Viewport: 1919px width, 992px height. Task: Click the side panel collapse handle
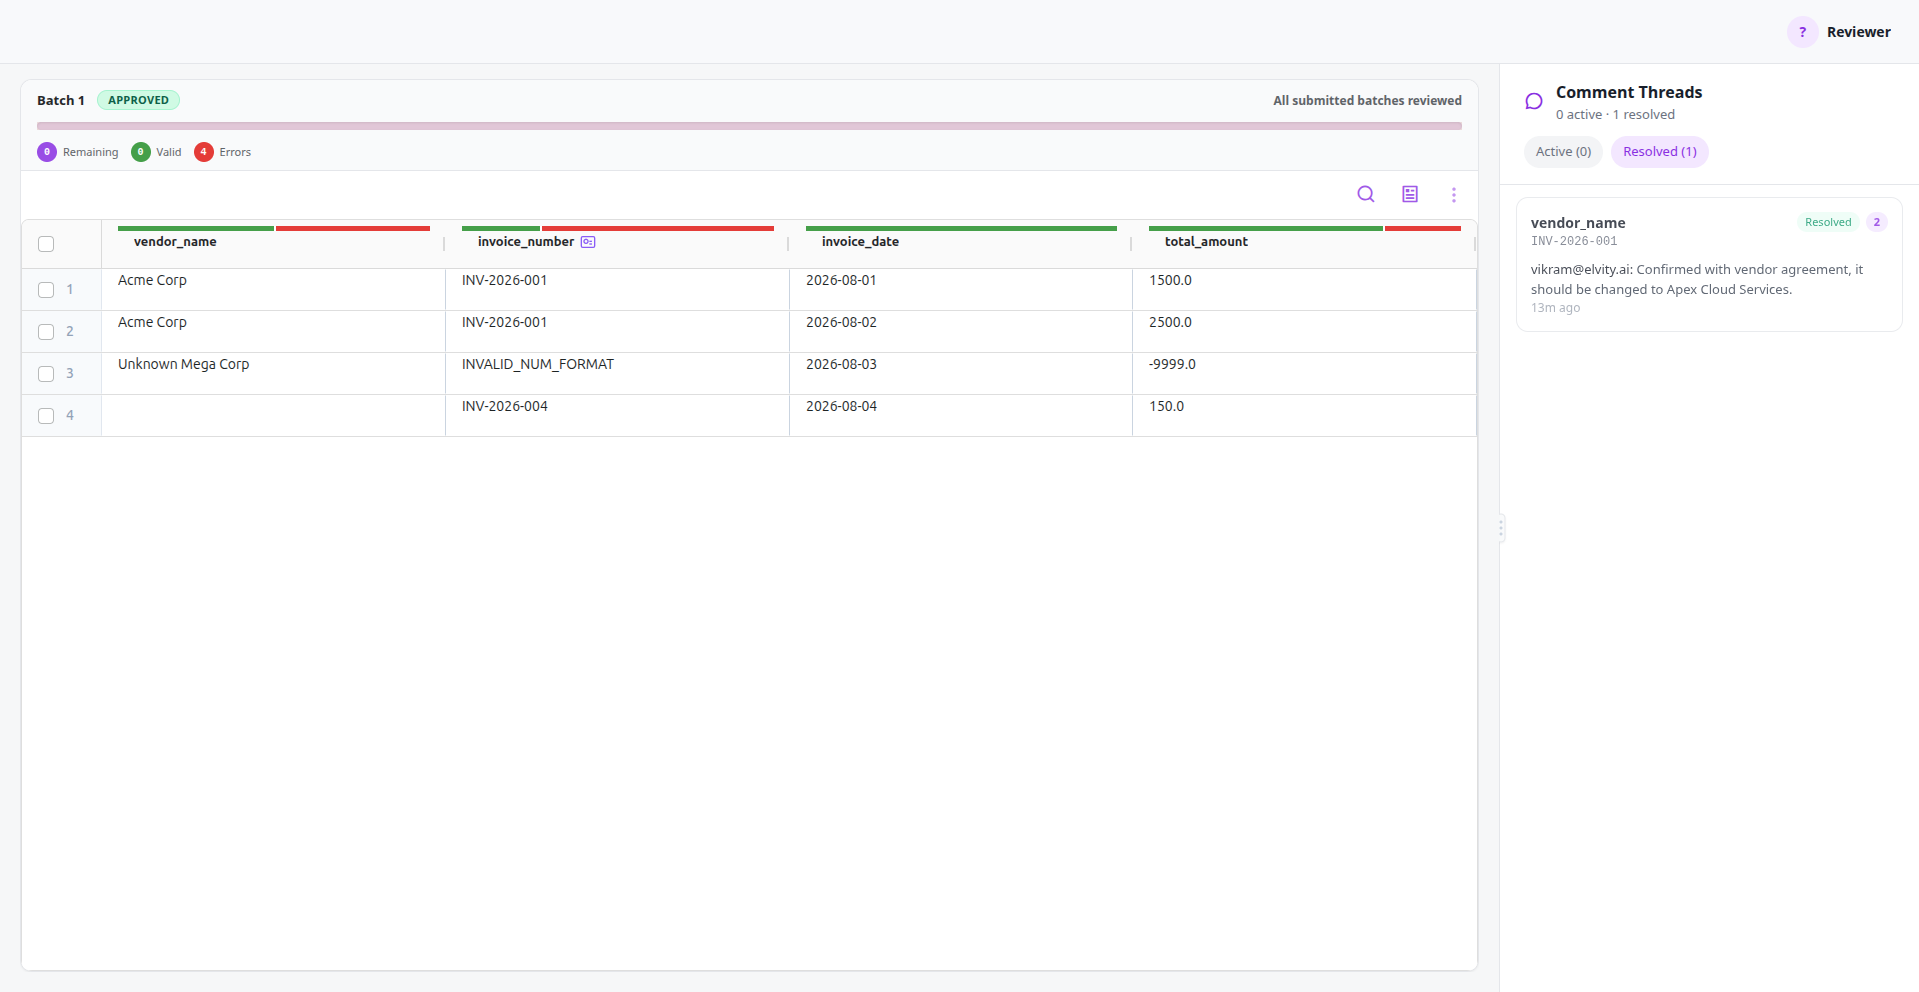point(1500,527)
